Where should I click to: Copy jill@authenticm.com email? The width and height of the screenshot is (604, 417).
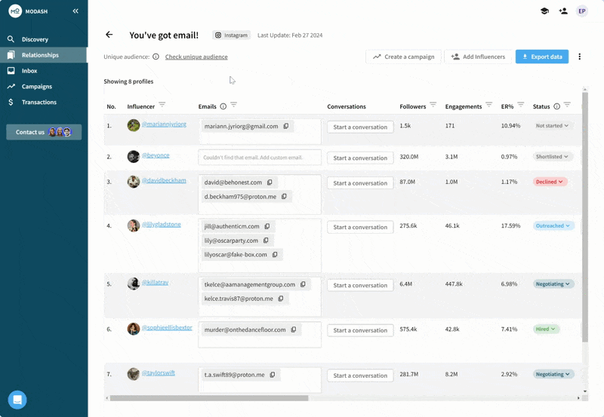click(x=267, y=226)
